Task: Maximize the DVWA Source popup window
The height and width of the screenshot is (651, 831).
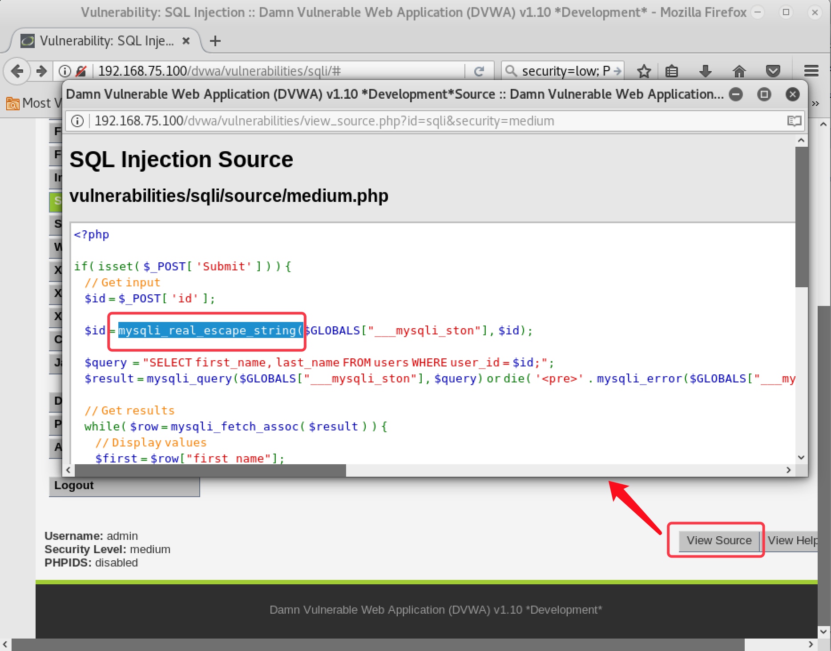Action: pyautogui.click(x=764, y=94)
